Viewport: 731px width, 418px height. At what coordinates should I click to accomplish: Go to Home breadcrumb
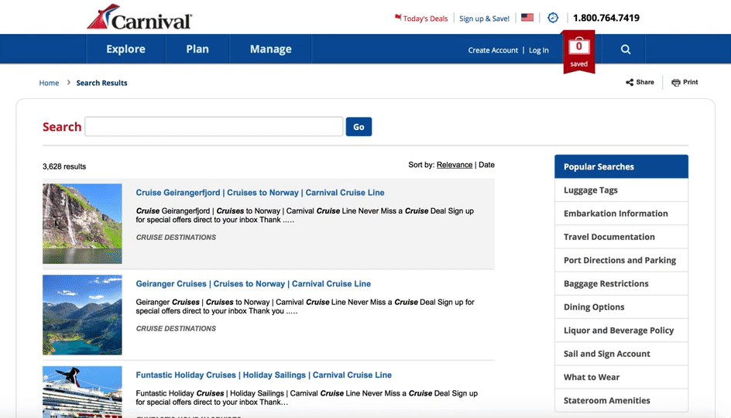(49, 83)
